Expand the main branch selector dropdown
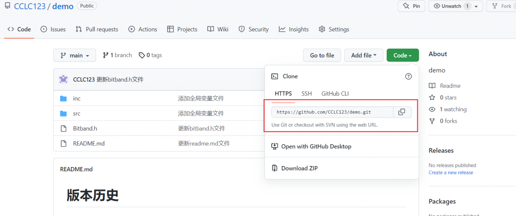 (75, 55)
